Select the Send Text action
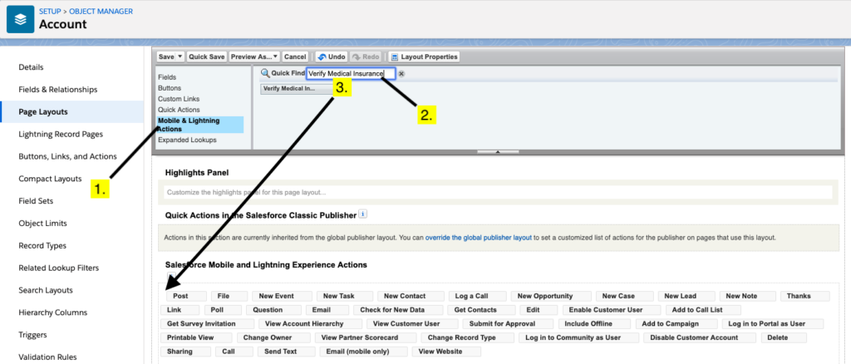851x364 pixels. [x=286, y=352]
